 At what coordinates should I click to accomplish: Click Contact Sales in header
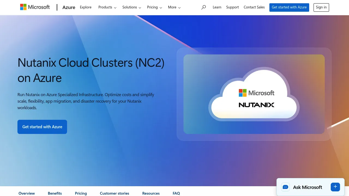click(x=254, y=7)
